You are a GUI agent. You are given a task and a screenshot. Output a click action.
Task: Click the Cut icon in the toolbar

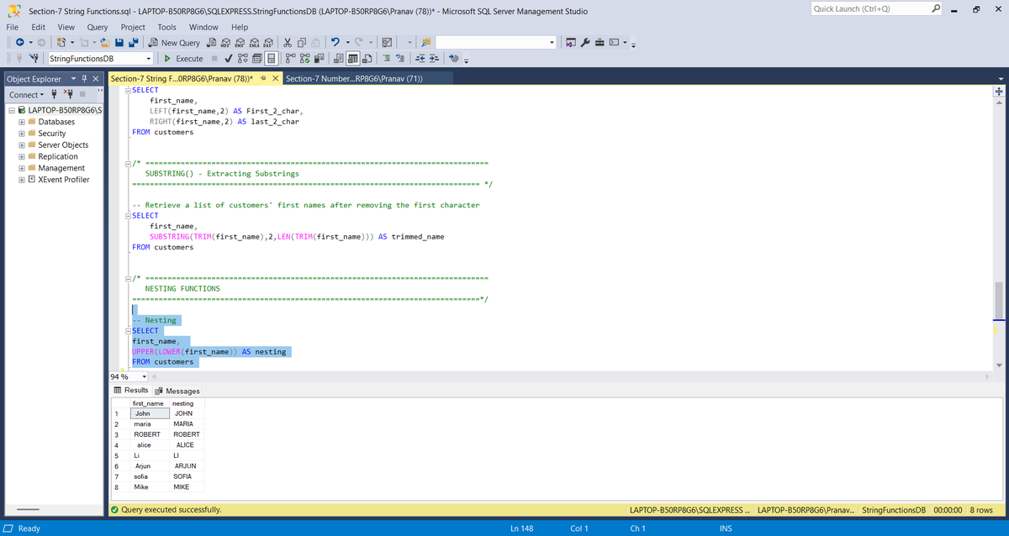coord(288,42)
